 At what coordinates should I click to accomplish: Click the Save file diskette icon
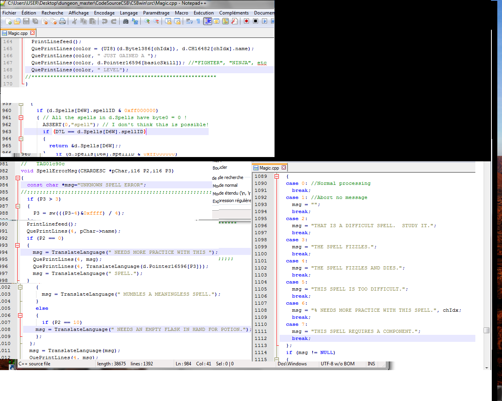point(26,21)
